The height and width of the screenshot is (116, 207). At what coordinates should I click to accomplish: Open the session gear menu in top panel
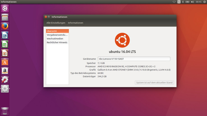204,2
